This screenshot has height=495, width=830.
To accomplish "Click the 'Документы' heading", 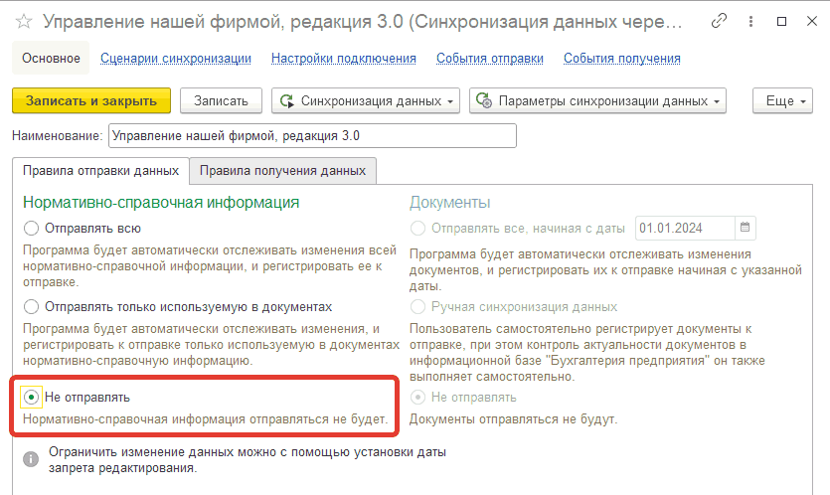I will tap(450, 202).
